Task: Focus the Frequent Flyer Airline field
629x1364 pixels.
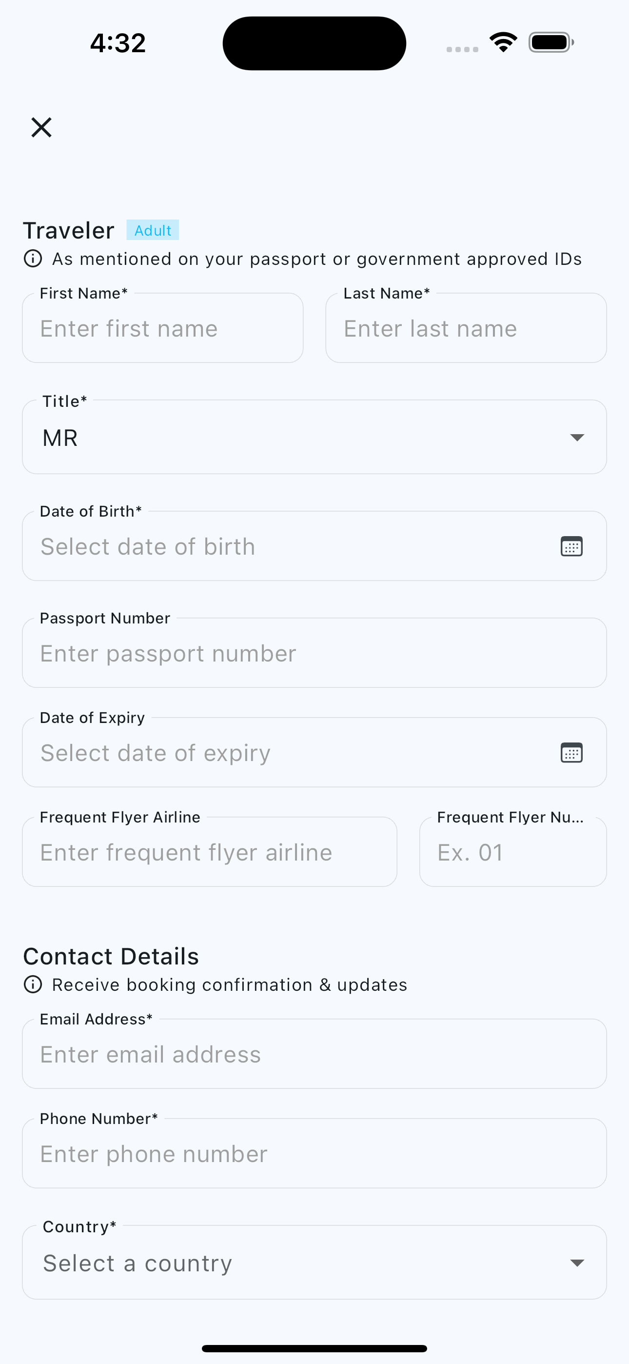Action: 210,852
